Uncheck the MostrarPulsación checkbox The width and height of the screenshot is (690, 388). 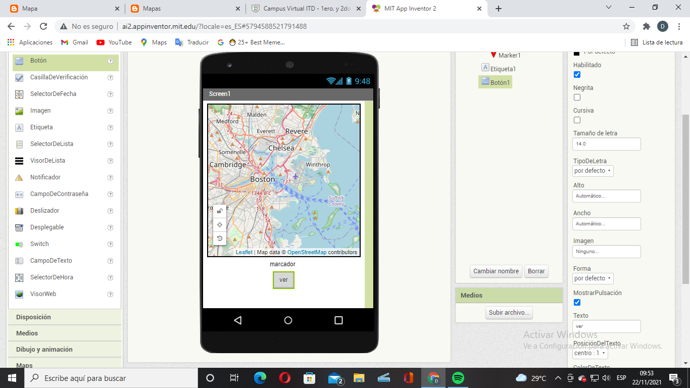(577, 303)
